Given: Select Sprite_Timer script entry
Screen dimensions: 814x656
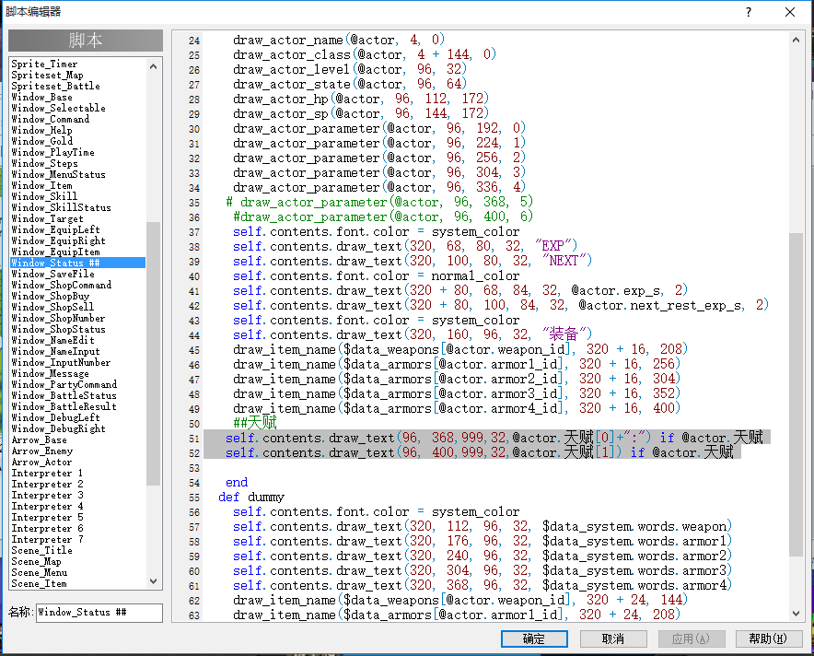Looking at the screenshot, I should 78,64.
